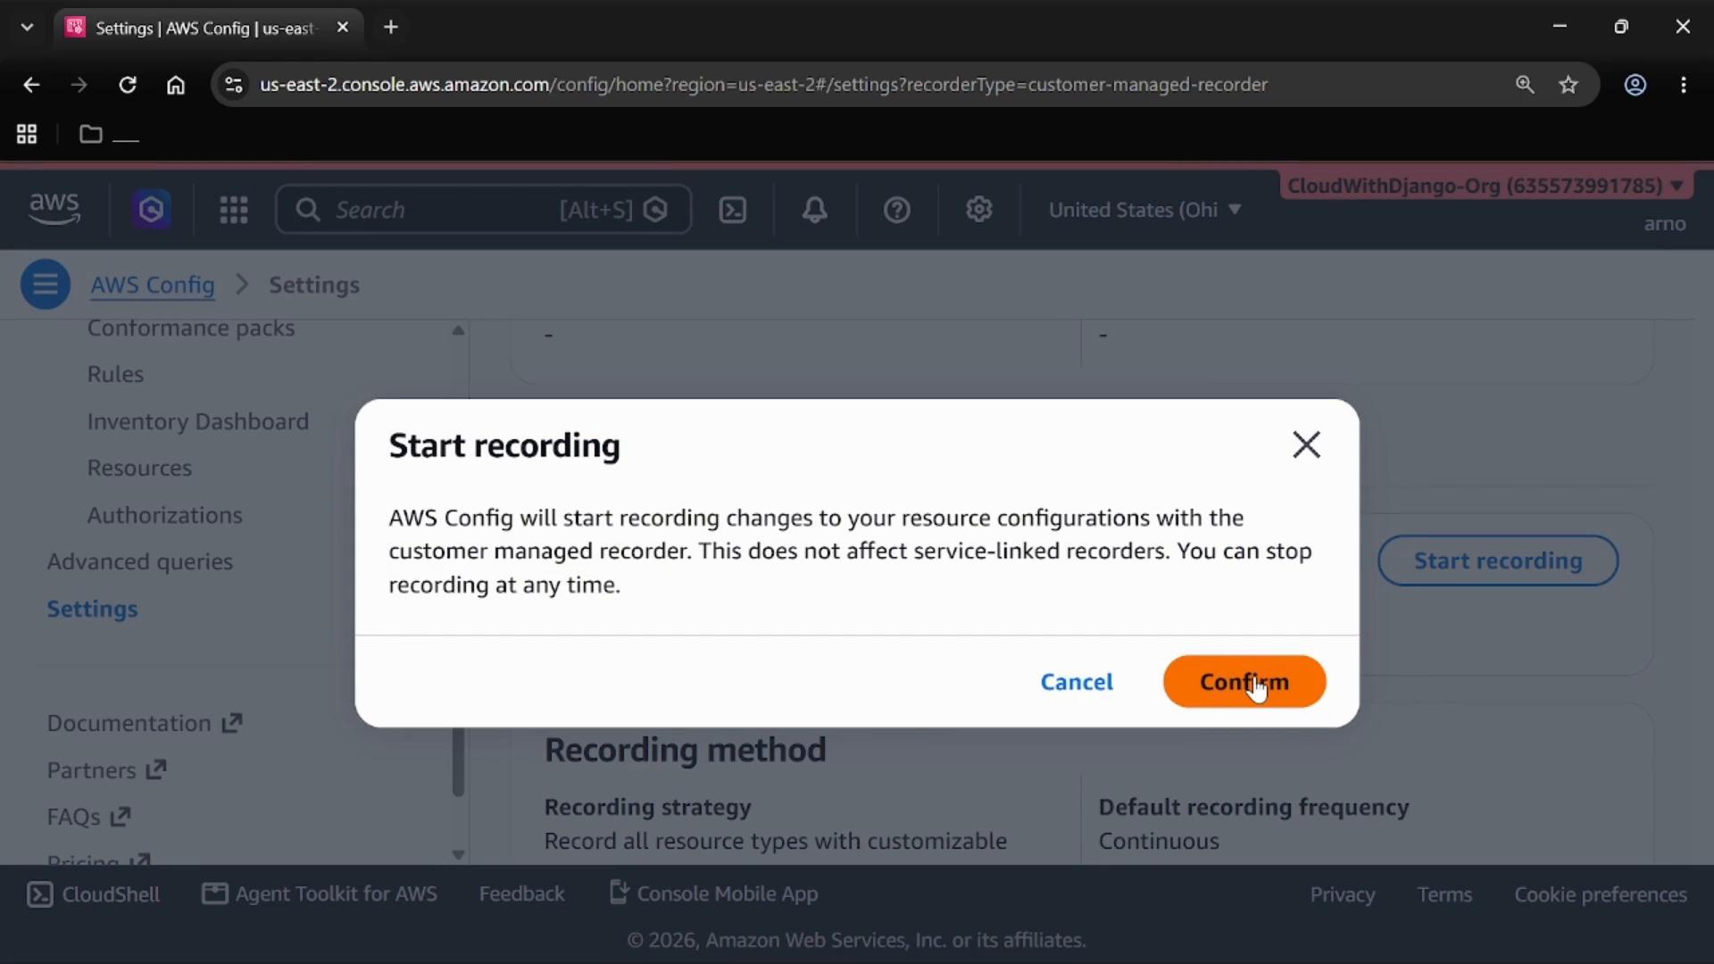1714x964 pixels.
Task: Open the Amazon Q assistant icon
Action: pos(151,210)
